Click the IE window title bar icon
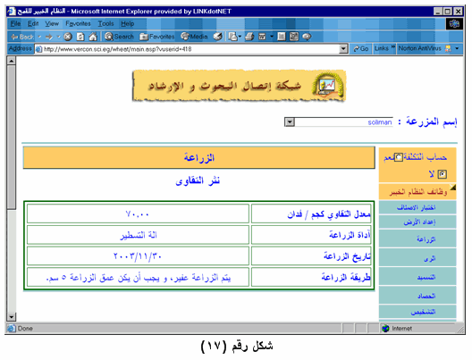The height and width of the screenshot is (360, 472). pos(12,11)
